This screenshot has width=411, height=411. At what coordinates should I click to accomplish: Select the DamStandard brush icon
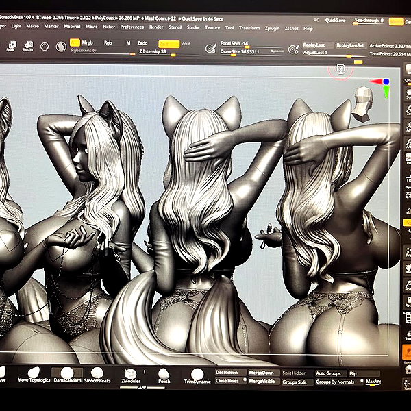[67, 375]
